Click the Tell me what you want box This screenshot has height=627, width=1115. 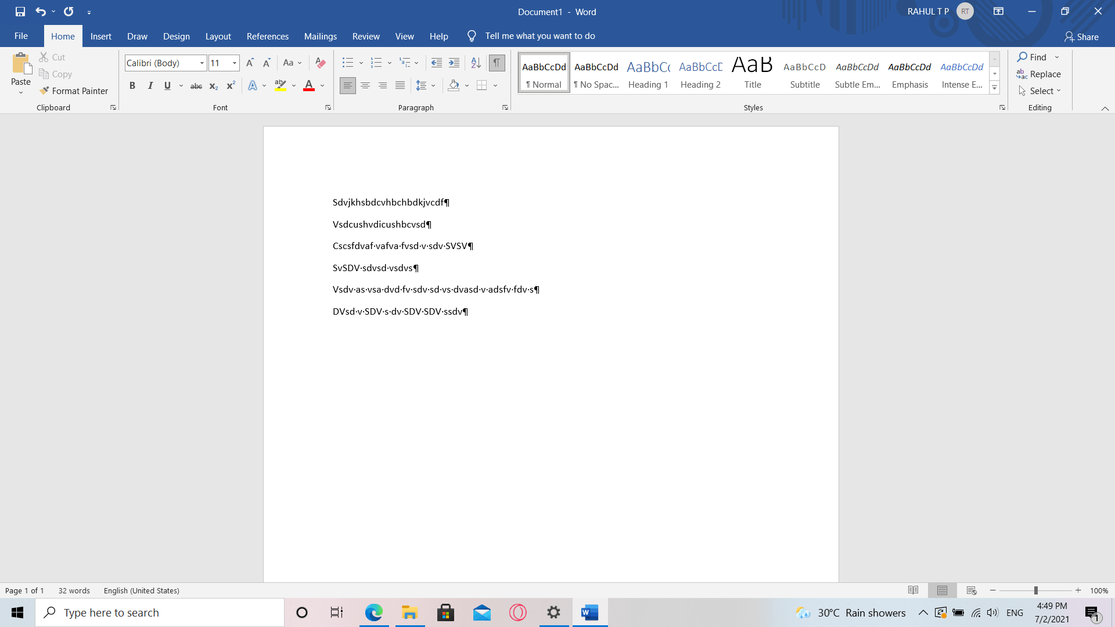tap(539, 36)
